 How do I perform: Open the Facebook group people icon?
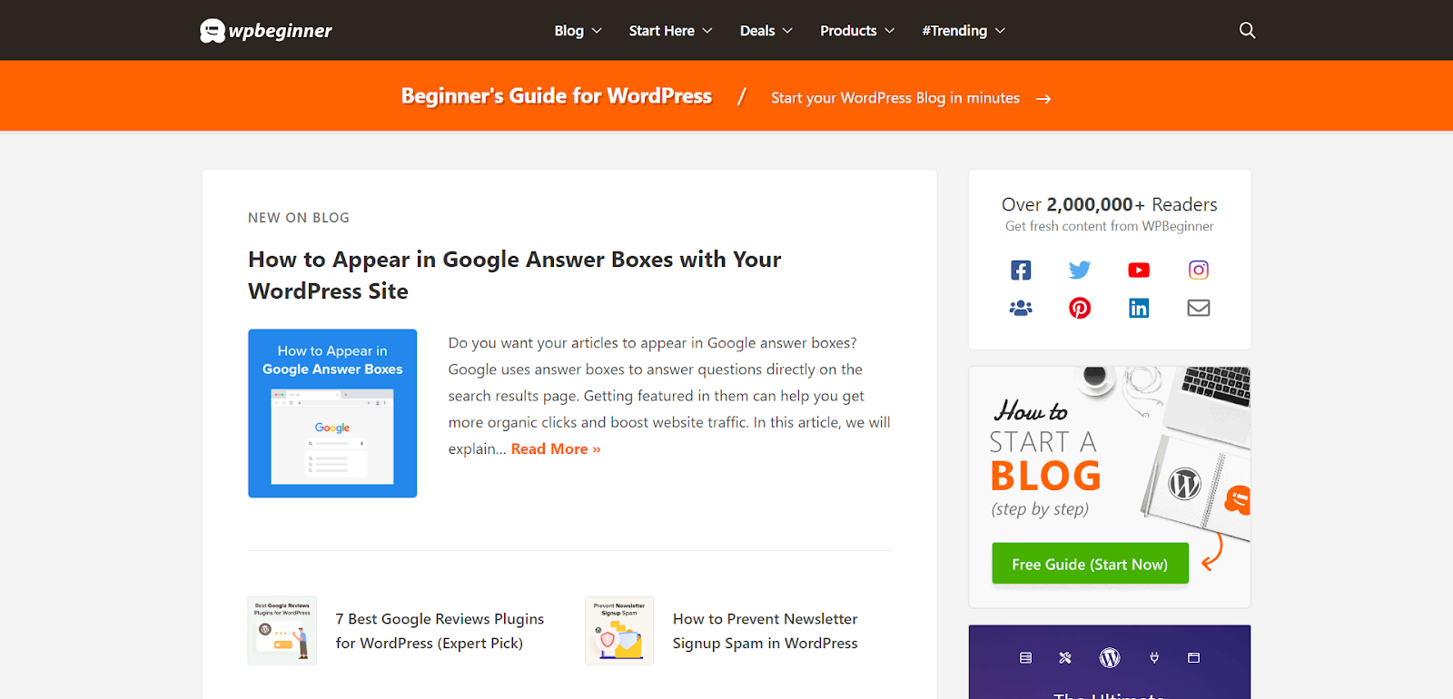(1021, 308)
